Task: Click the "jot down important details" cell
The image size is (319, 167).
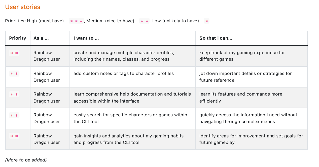Action: (x=245, y=77)
